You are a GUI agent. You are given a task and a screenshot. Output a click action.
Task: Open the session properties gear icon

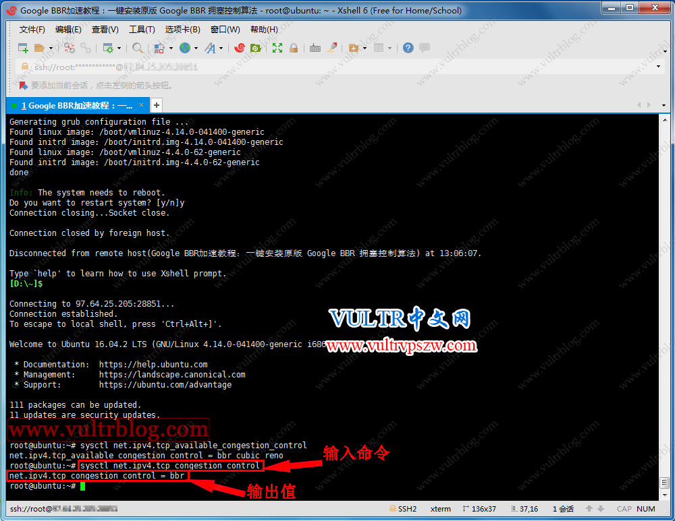108,48
